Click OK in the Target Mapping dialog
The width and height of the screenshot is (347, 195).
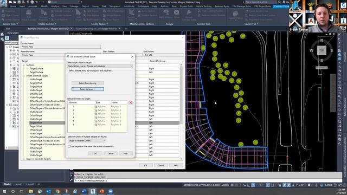146,165
